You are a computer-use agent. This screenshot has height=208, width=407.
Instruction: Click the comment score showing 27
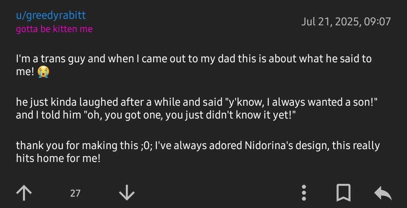pos(75,193)
